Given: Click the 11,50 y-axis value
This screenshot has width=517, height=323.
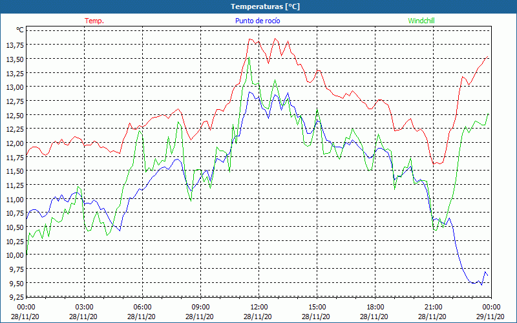Looking at the screenshot, I should pyautogui.click(x=15, y=171).
